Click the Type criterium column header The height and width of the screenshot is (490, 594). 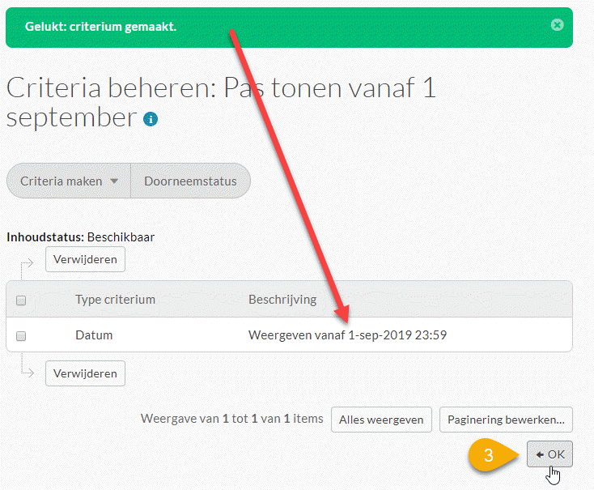click(115, 300)
